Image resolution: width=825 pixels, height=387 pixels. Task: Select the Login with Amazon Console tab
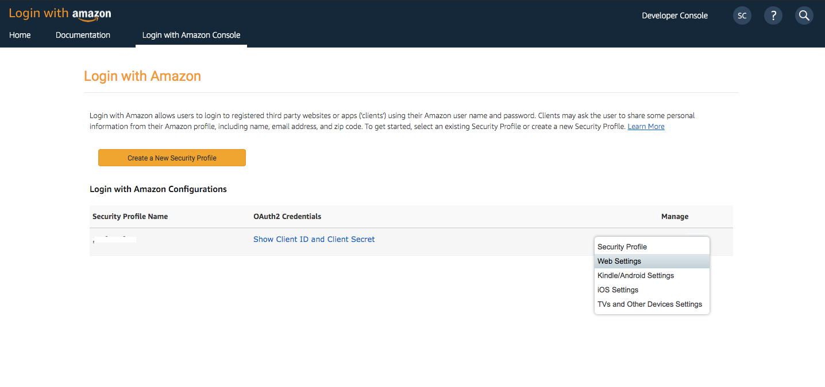point(191,35)
